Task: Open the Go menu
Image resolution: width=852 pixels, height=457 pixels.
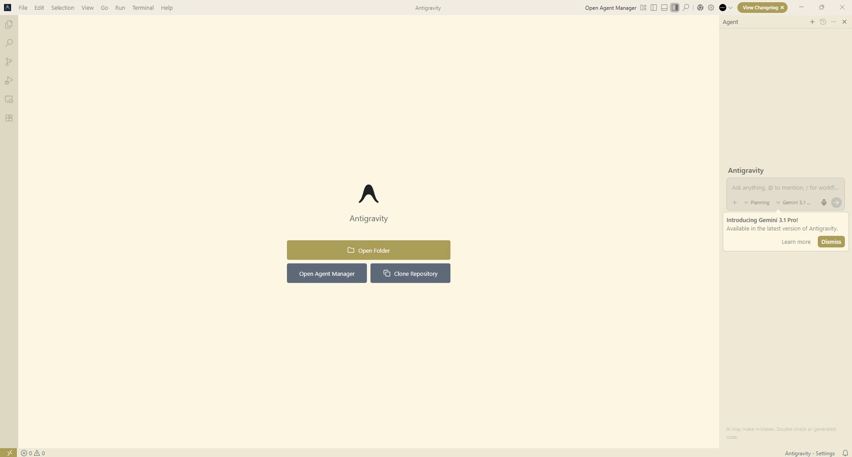Action: click(x=104, y=8)
